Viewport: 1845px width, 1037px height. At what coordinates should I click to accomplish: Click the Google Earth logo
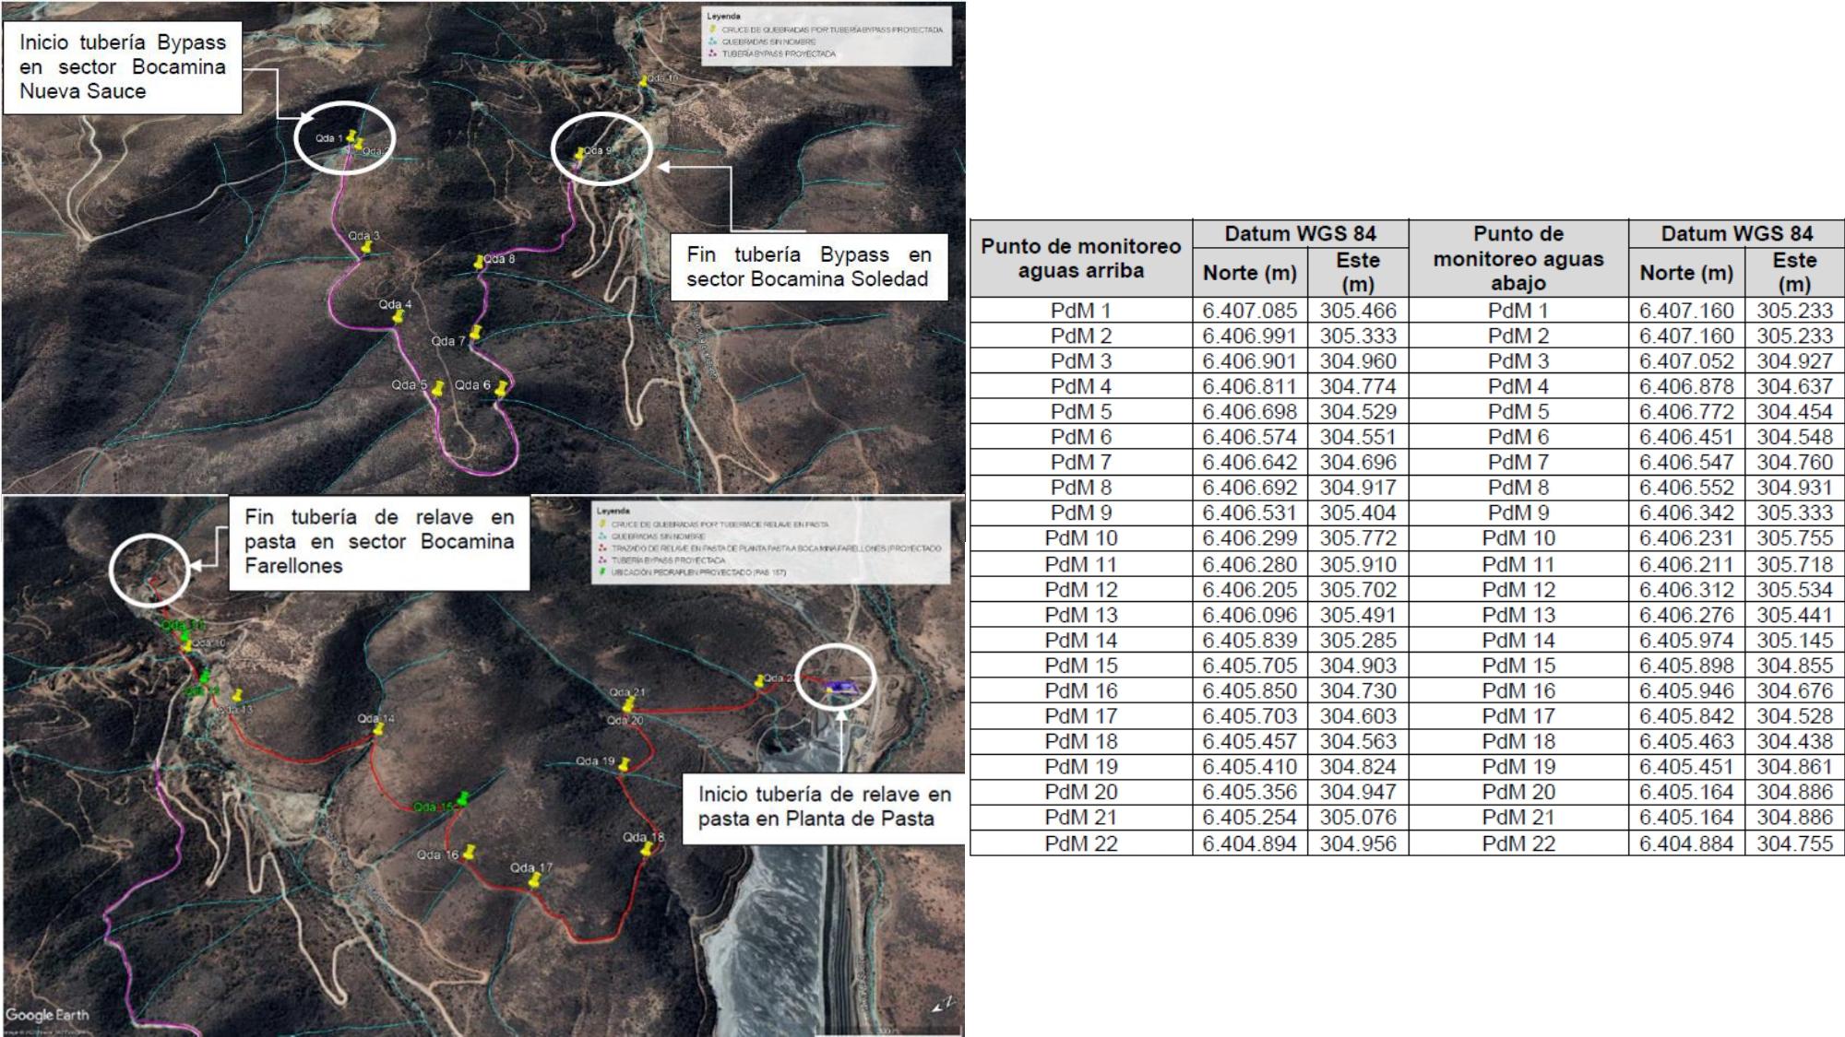[48, 1015]
